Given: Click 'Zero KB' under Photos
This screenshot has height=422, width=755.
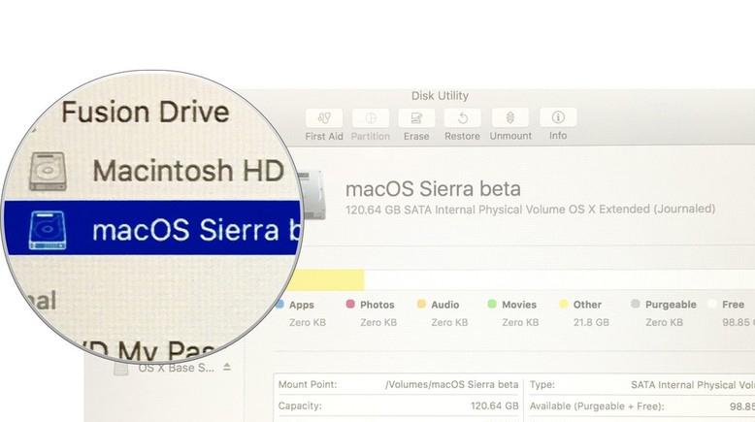Looking at the screenshot, I should tap(378, 322).
